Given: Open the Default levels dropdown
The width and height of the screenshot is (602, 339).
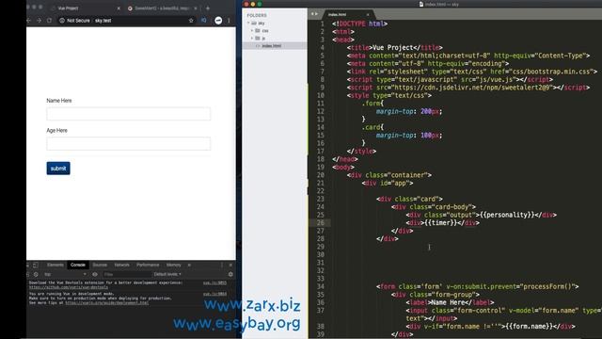Looking at the screenshot, I should click(167, 274).
